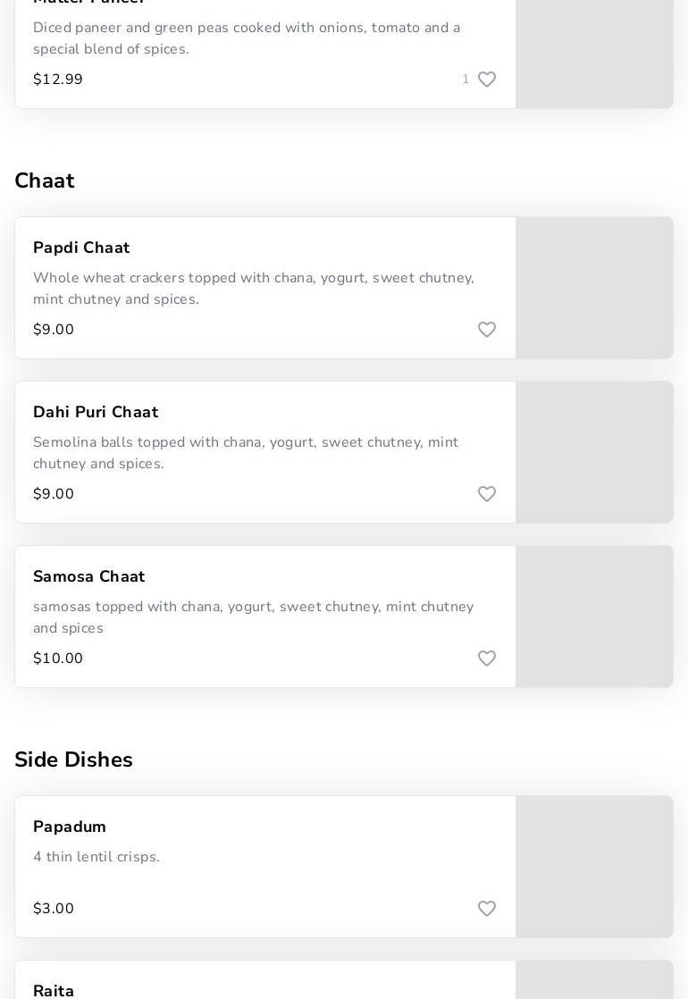
Task: Select the Papdi Chaat item title
Action: click(x=81, y=248)
